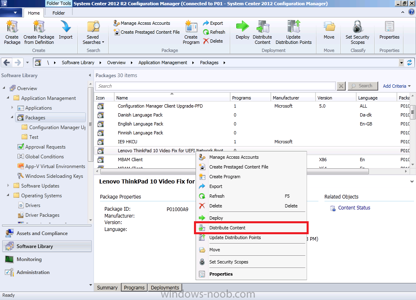Choose Set Security Scopes in context menu
The width and height of the screenshot is (416, 300).
pos(251,262)
